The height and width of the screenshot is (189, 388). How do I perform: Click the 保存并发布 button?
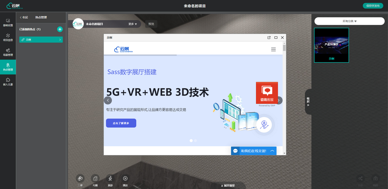[373, 6]
